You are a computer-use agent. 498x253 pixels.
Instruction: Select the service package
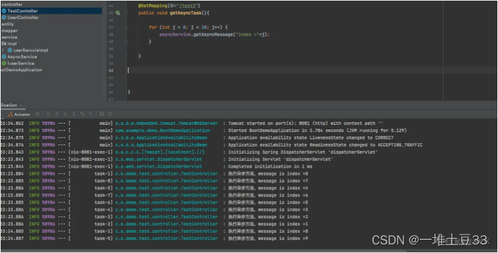9,37
